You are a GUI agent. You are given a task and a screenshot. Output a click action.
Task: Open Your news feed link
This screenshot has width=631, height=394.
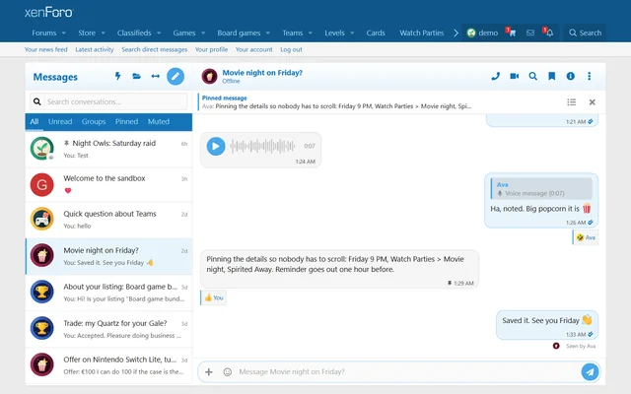click(46, 49)
